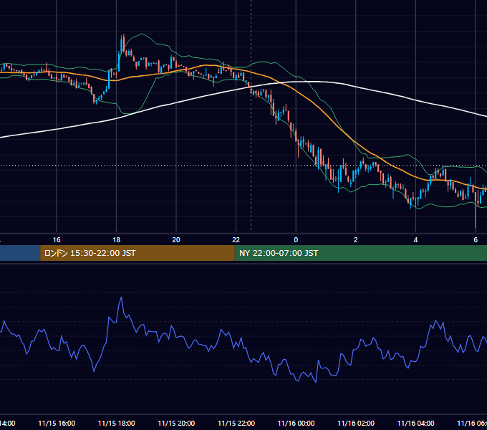Click the 11/15 20:00 date label

point(176,423)
